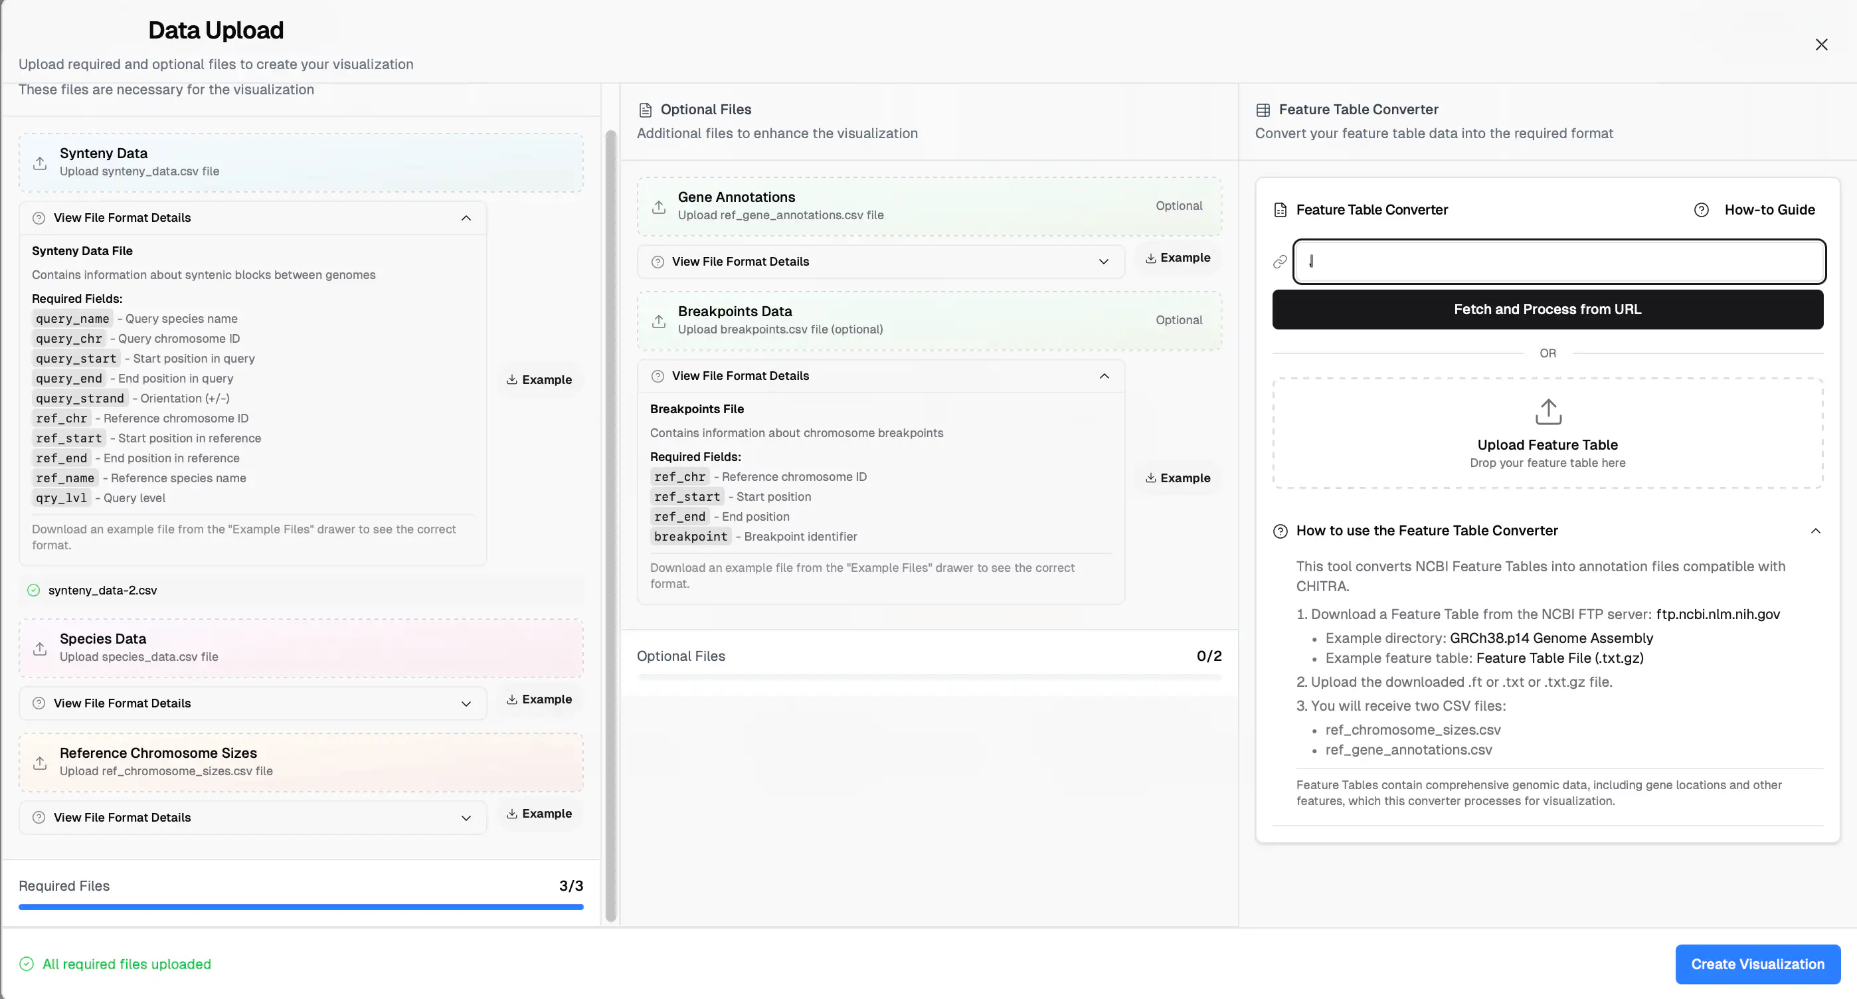Open the GRCh38.p14 Genome Assembly link
This screenshot has width=1857, height=999.
pos(1551,638)
